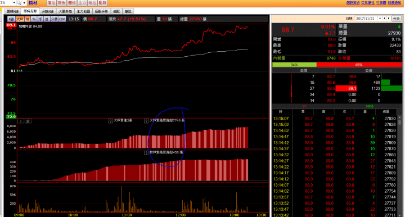Open the first blue link at top right
Image resolution: width=405 pixels, height=217 pixels.
pyautogui.click(x=353, y=3)
